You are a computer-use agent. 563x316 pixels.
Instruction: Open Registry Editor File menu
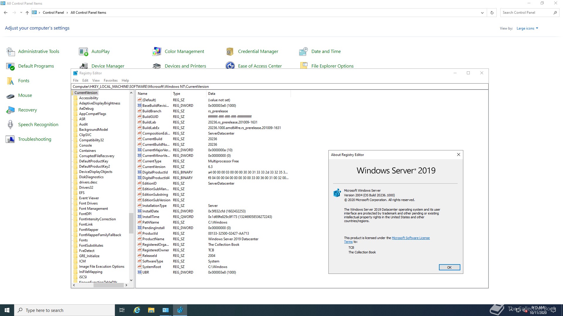pos(76,80)
